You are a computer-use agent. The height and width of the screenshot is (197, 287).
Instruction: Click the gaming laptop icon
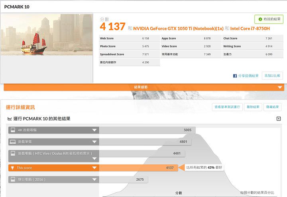pyautogui.click(x=13, y=142)
